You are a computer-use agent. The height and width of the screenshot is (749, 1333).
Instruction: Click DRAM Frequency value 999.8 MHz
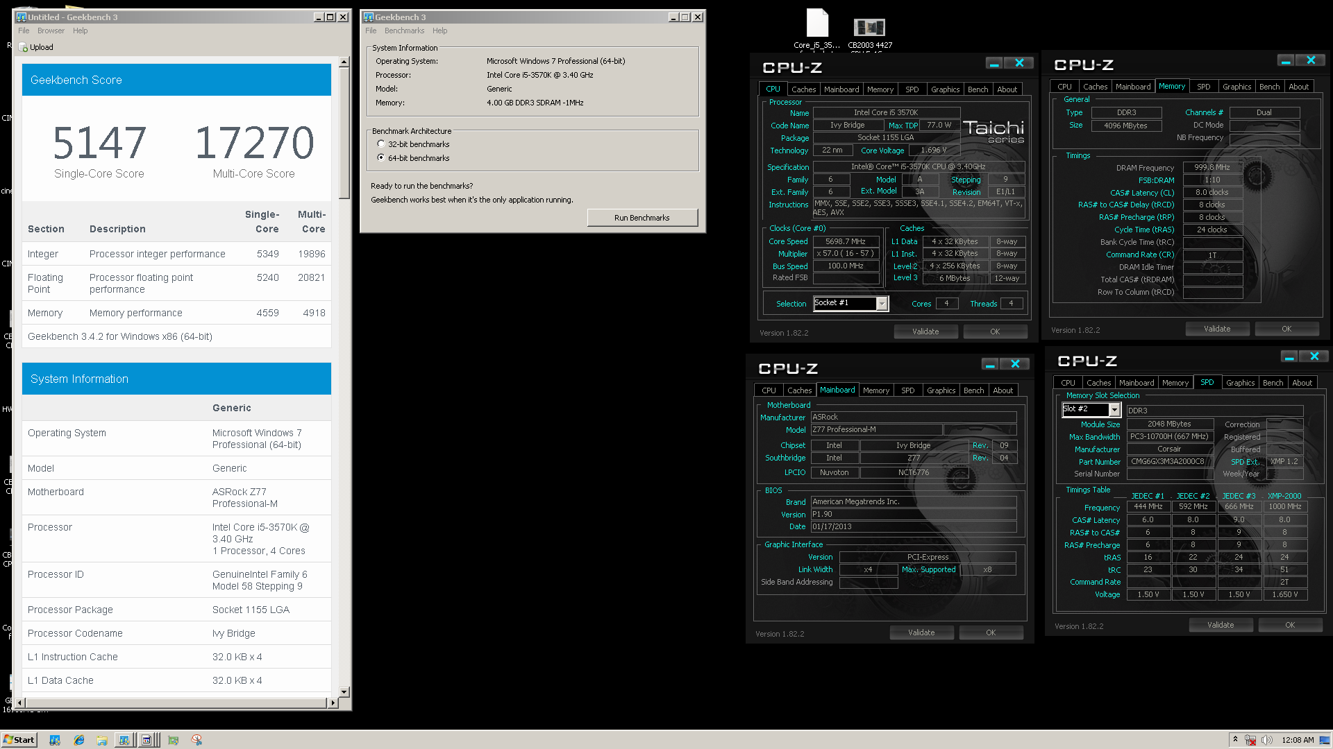[x=1212, y=167]
